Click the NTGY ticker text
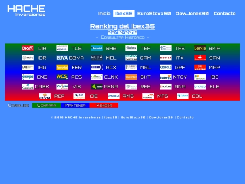245x184 pixels. pyautogui.click(x=180, y=77)
